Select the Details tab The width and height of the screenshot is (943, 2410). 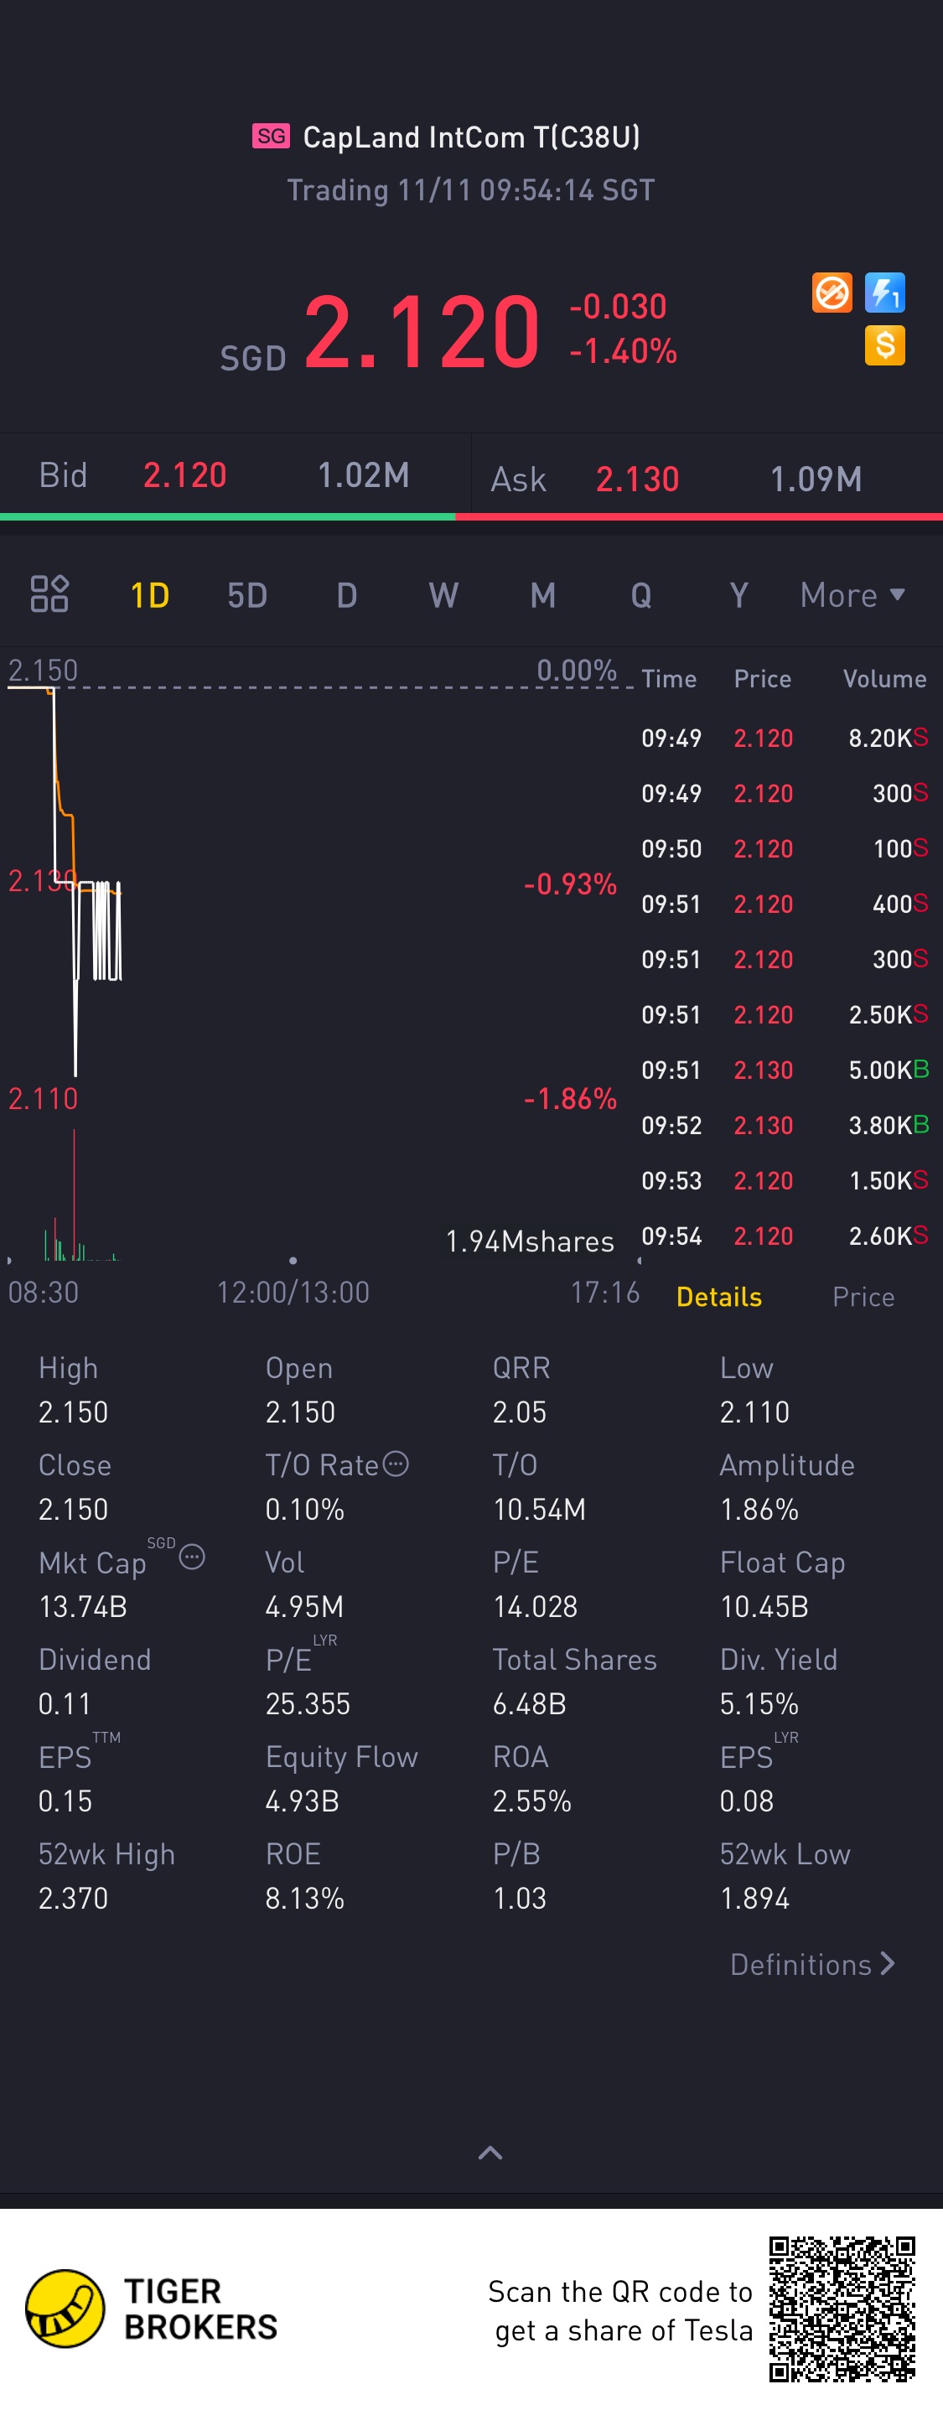pos(718,1297)
